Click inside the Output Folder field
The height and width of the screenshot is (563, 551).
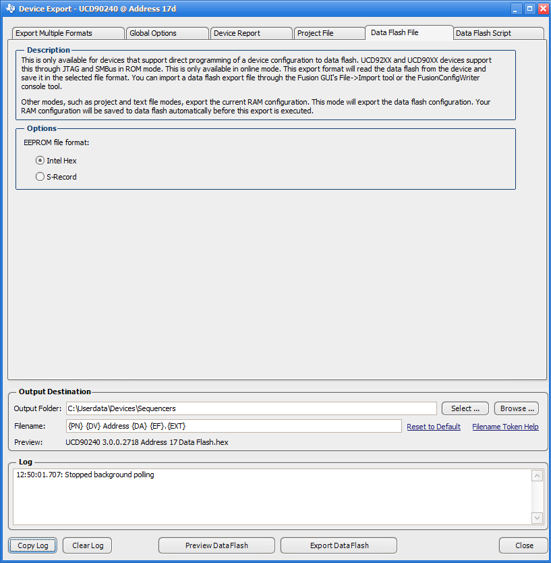click(250, 408)
